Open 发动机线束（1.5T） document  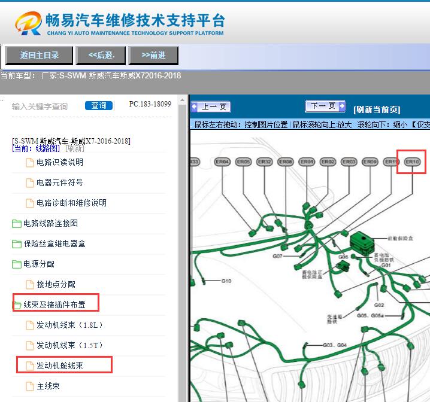[x=69, y=345]
